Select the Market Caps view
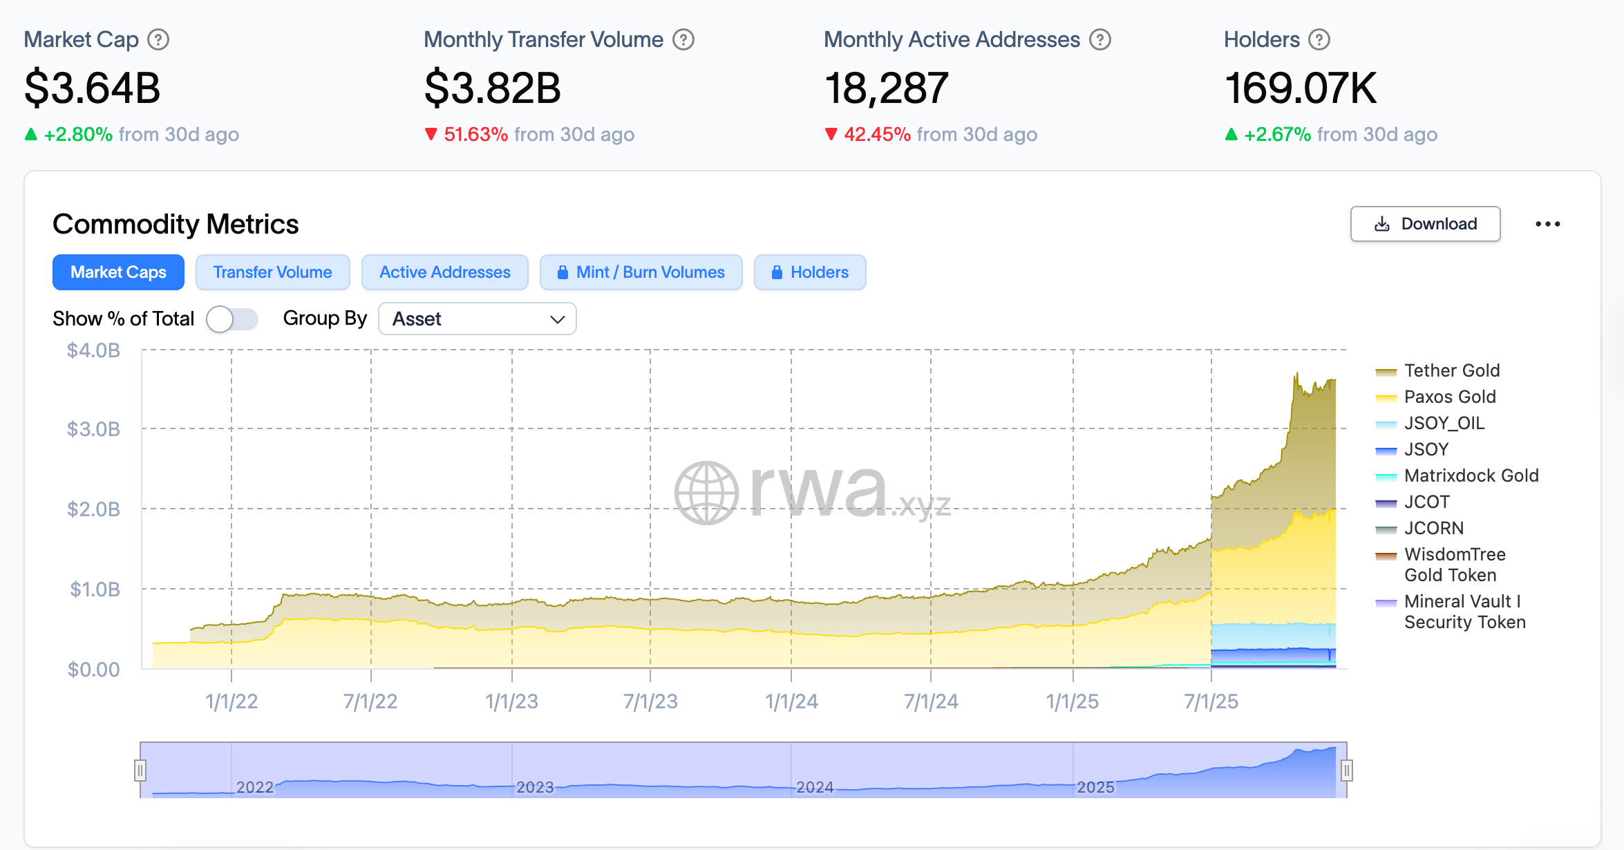The height and width of the screenshot is (850, 1624). 118,272
